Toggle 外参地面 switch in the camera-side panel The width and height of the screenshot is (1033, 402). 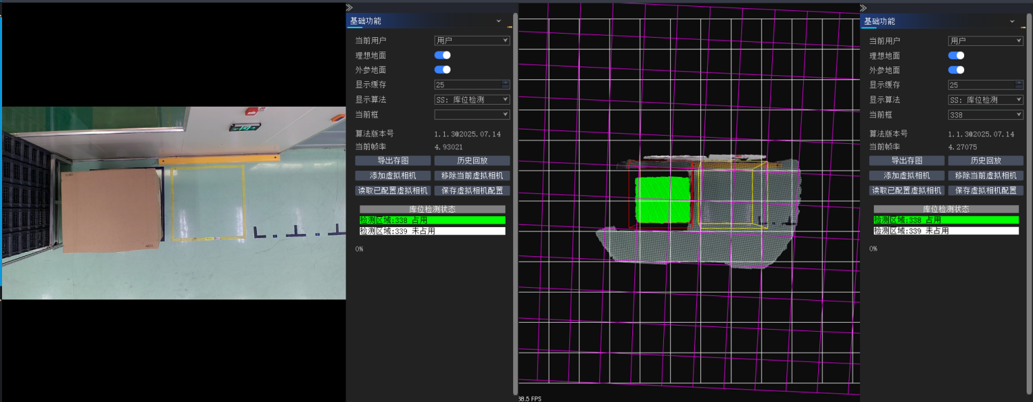coord(442,70)
